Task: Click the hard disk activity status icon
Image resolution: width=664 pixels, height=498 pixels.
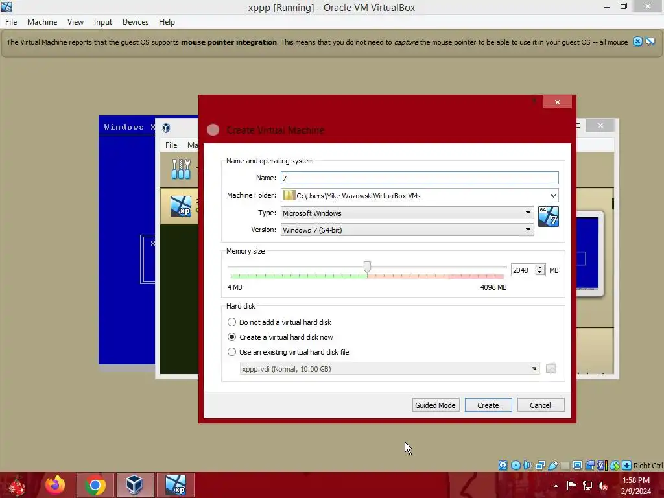Action: click(x=503, y=466)
